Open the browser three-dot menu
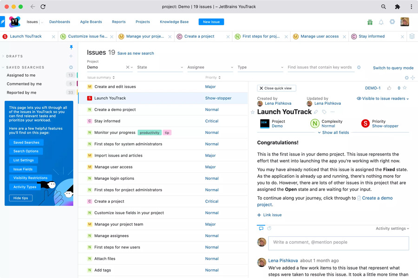Screen dimensions: 418x278 tap(411, 6)
